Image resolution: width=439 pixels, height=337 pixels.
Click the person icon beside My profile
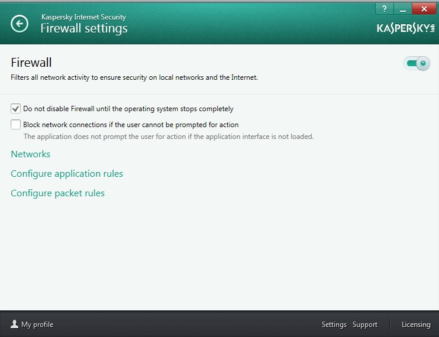[14, 324]
